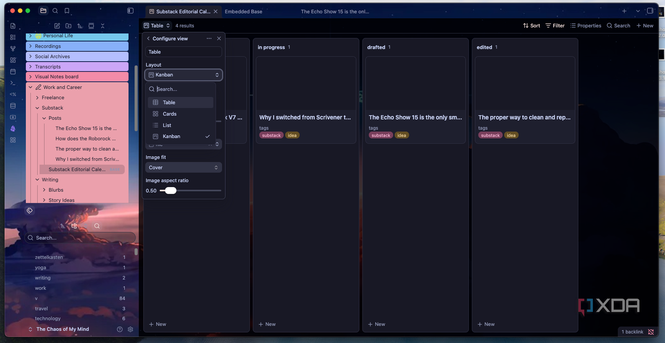Click the tag pane magnifier icon
The width and height of the screenshot is (665, 343).
click(97, 226)
